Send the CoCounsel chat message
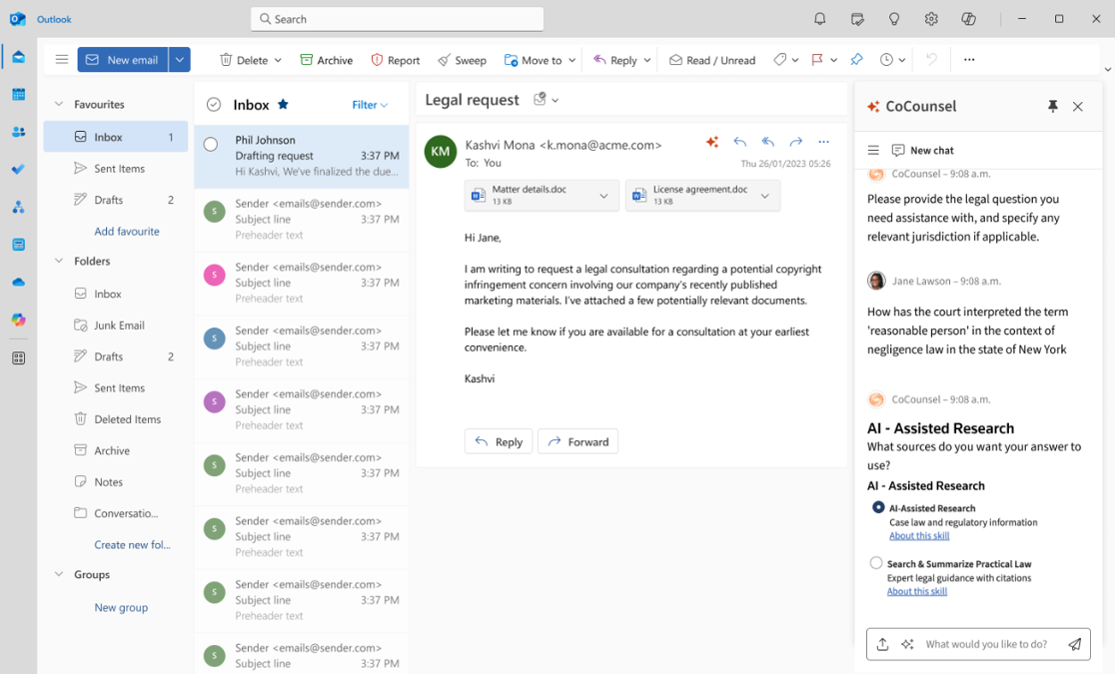 (x=1074, y=644)
